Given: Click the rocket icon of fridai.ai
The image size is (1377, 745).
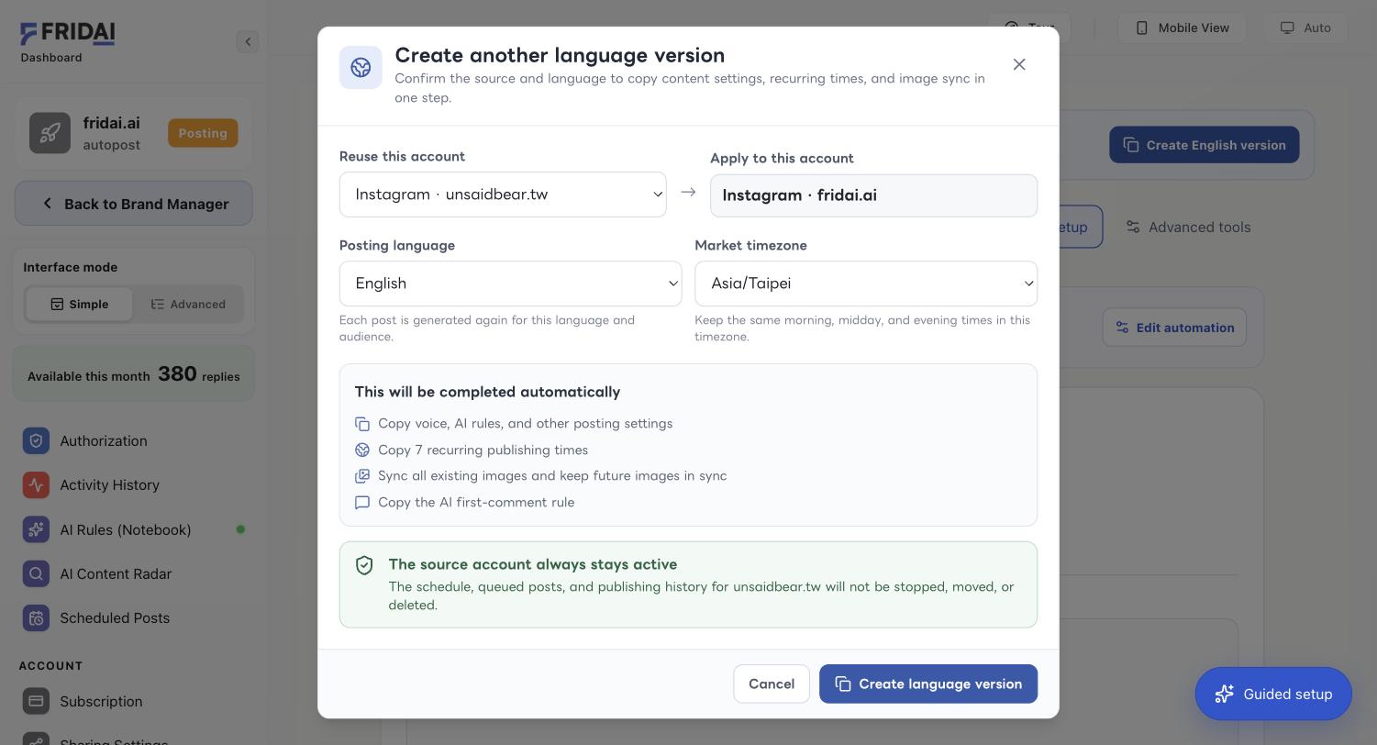Looking at the screenshot, I should 50,133.
